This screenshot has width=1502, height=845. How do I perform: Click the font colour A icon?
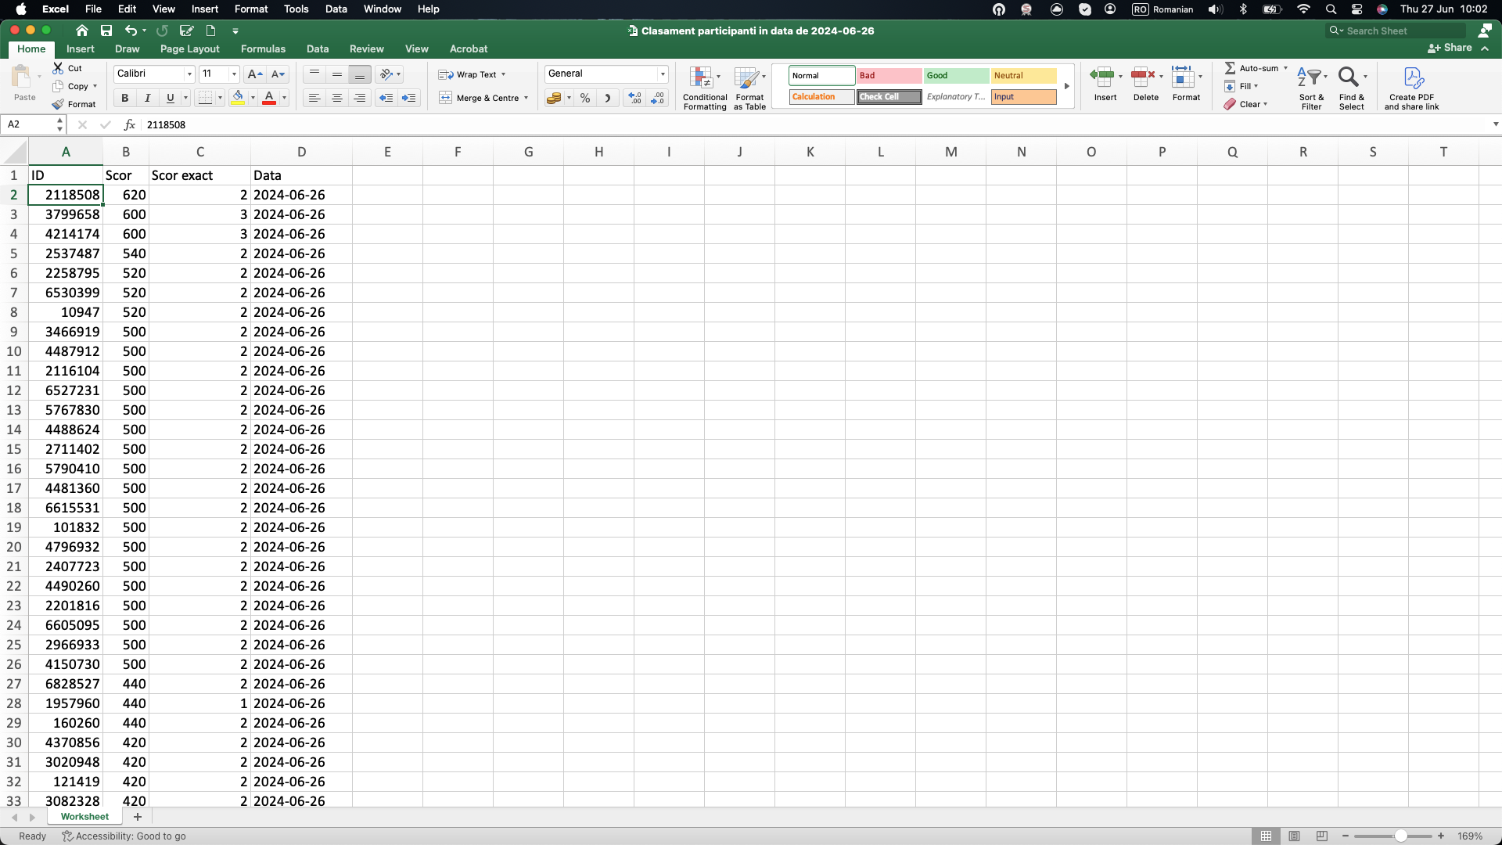[269, 98]
